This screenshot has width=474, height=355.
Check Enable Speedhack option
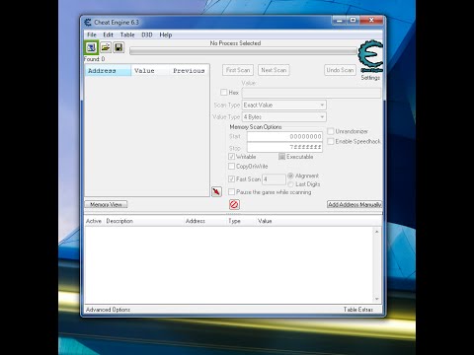click(x=331, y=141)
